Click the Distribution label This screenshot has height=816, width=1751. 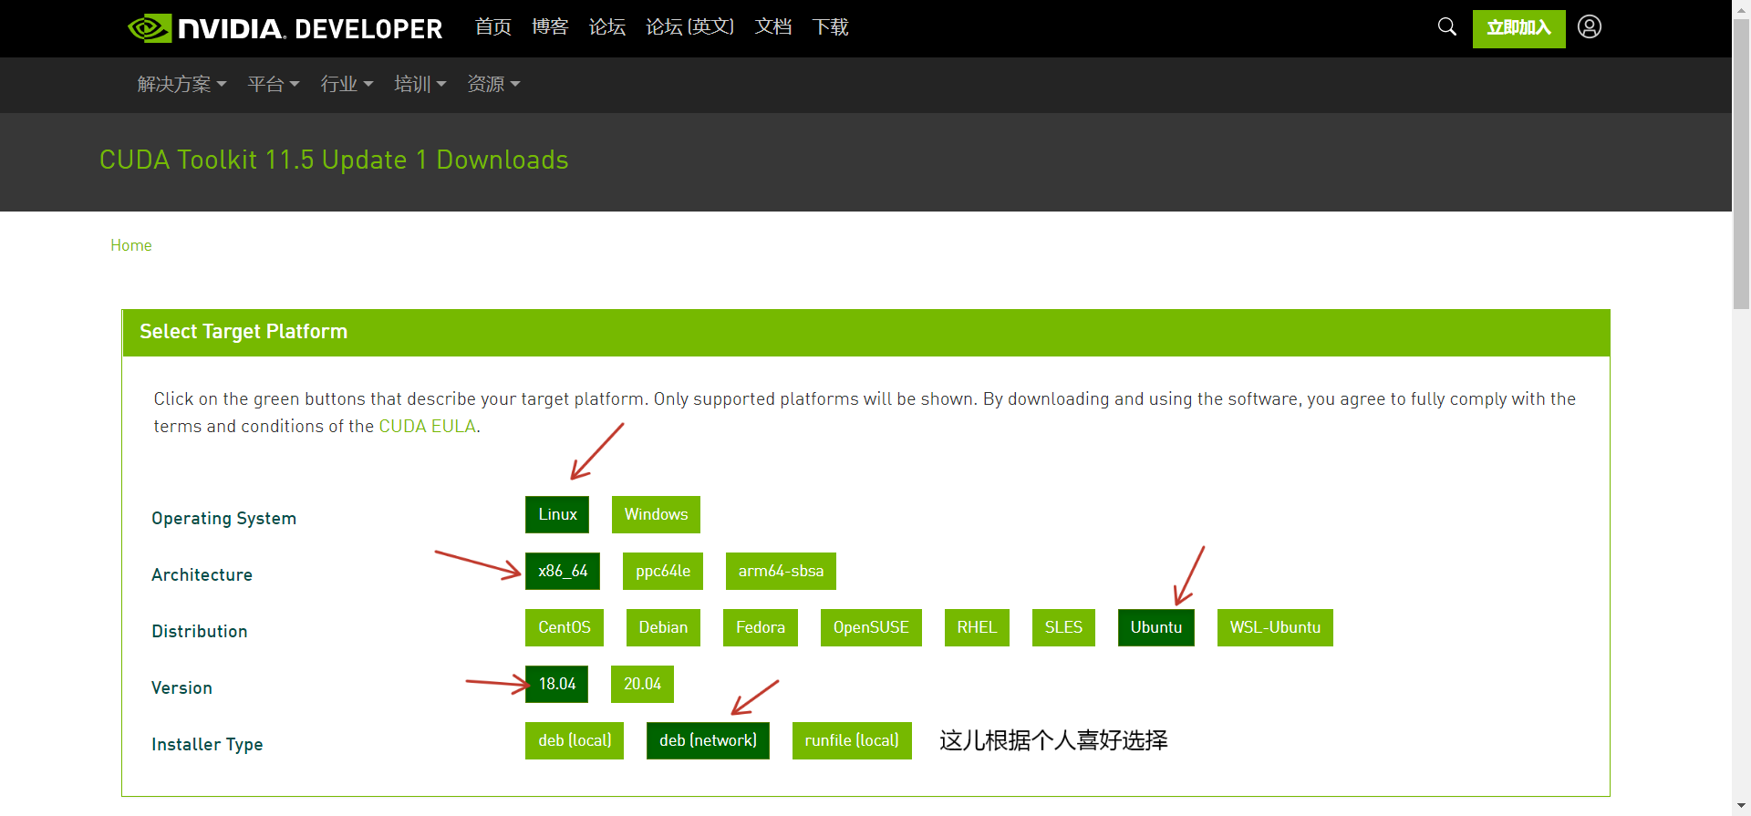pos(199,631)
